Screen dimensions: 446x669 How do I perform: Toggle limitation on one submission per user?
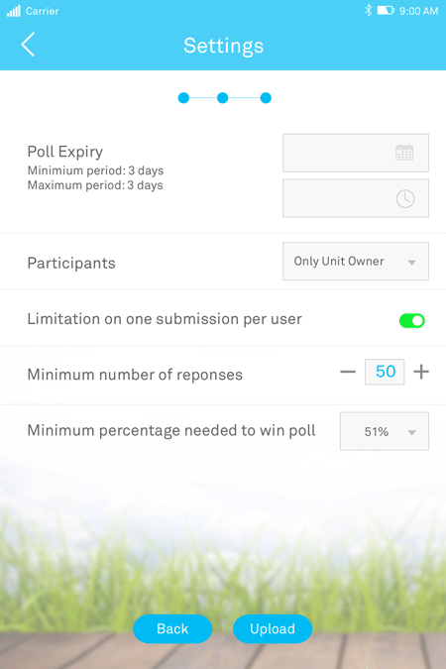point(412,320)
